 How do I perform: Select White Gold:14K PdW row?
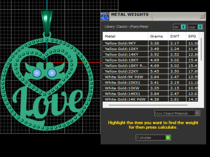coord(150,99)
